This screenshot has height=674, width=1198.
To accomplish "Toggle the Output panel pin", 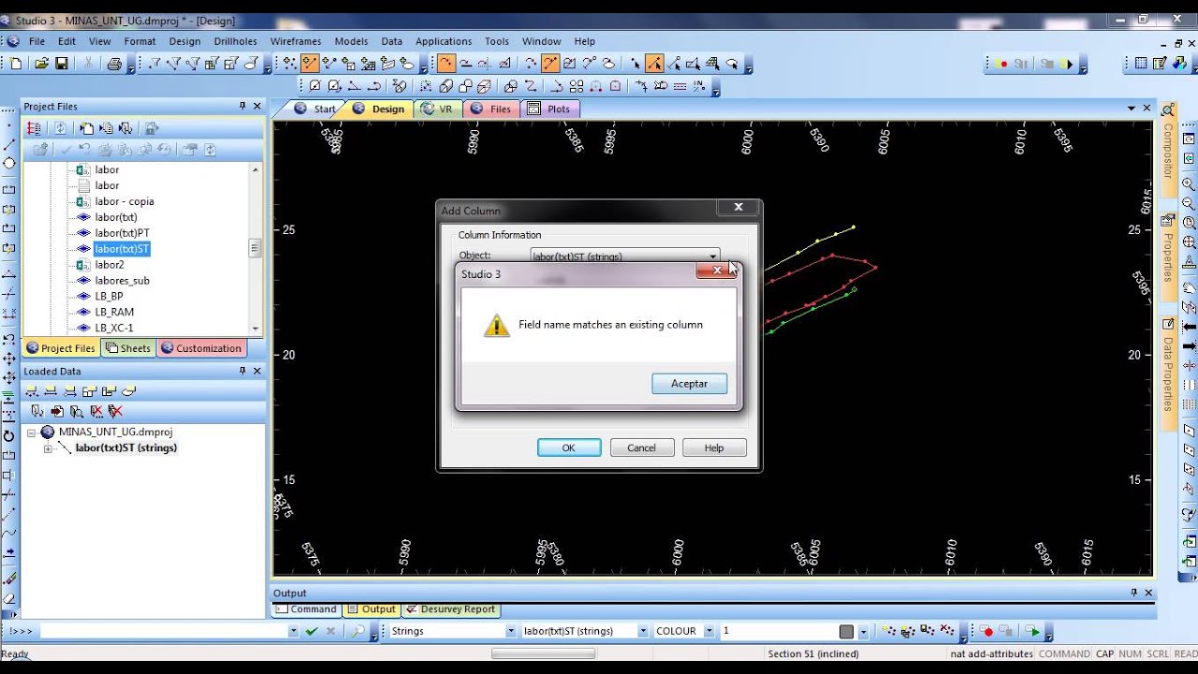I will pos(1134,593).
